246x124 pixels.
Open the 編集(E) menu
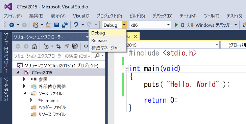36,16
